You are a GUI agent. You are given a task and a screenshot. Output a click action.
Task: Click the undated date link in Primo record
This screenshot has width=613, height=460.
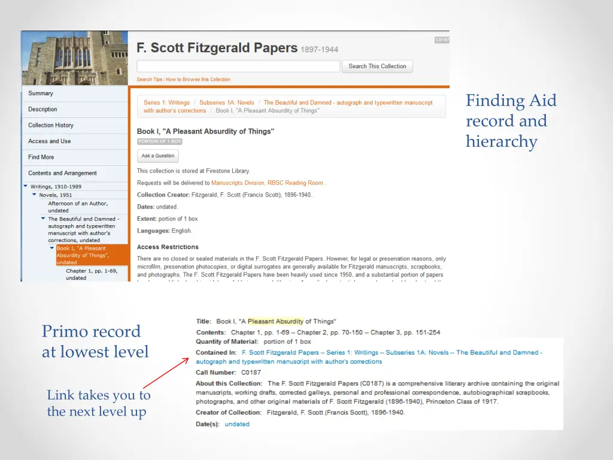point(237,424)
